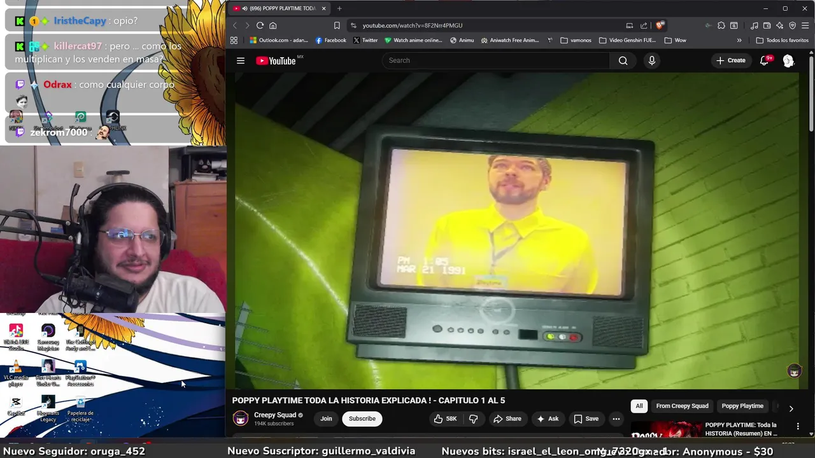Open the Wow bookmarks folder
The width and height of the screenshot is (815, 458).
(675, 40)
